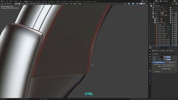Open the viewport Vertex menu
The width and height of the screenshot is (178, 100).
(38, 4)
